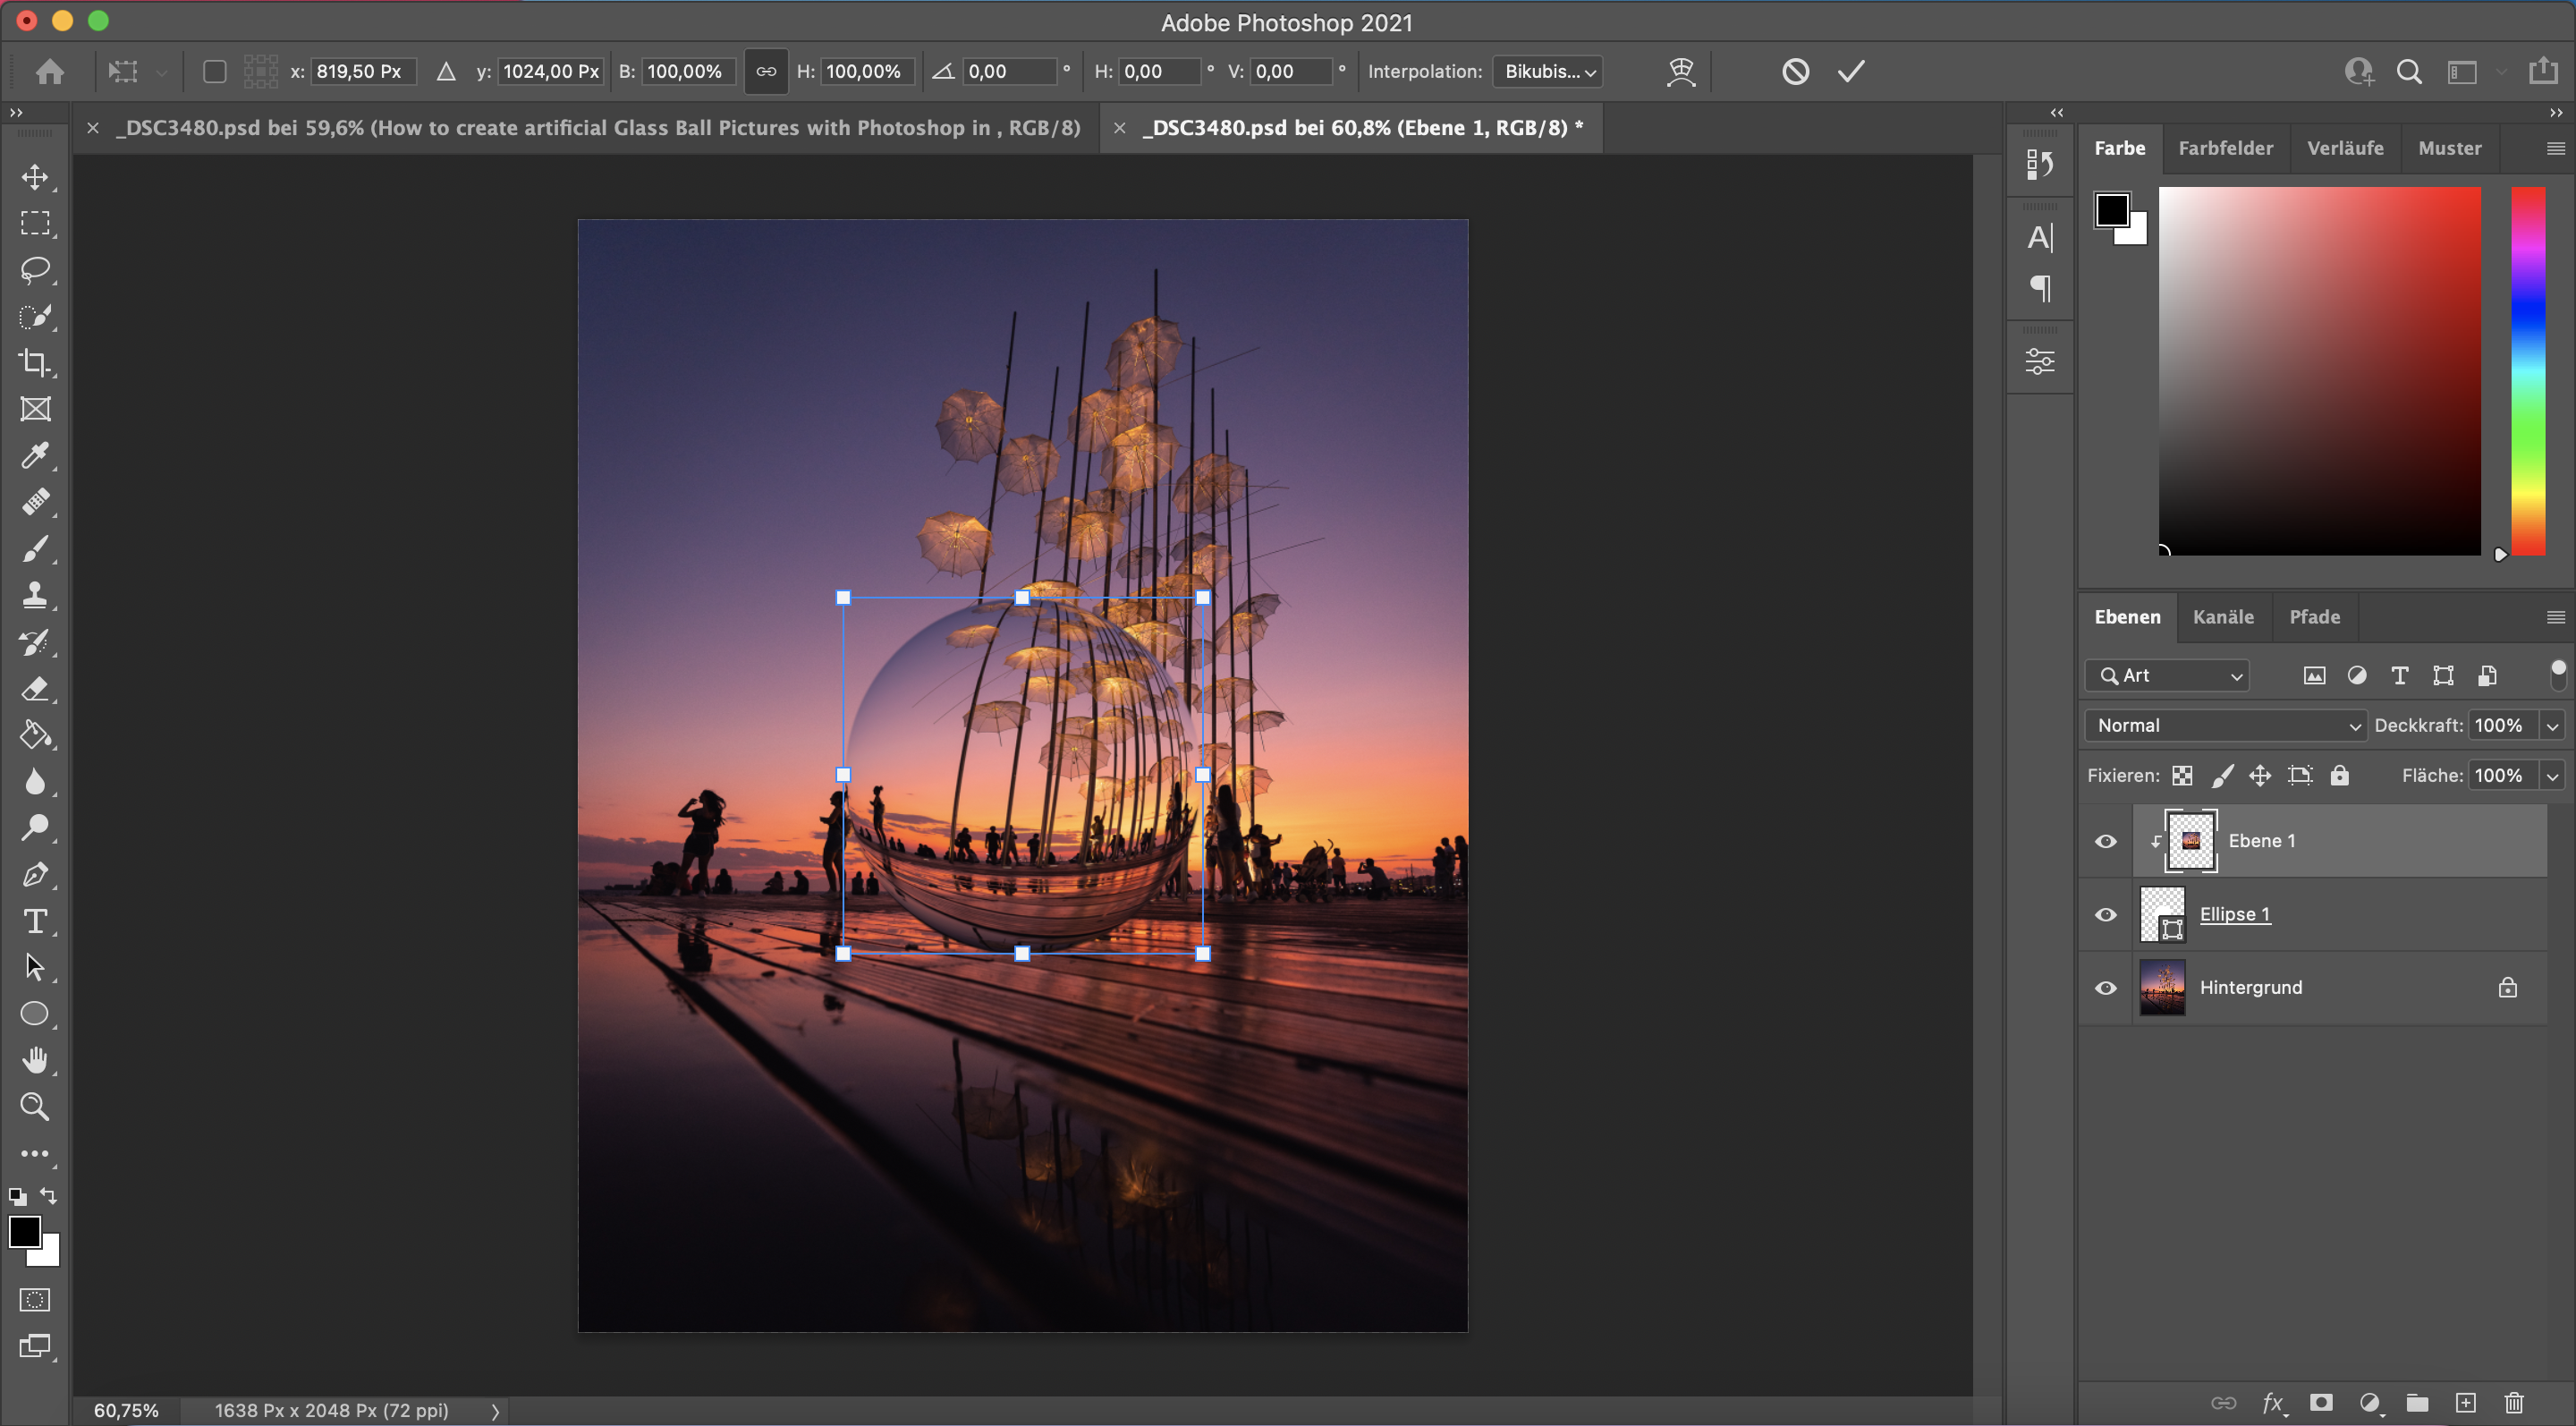Select the Clone Stamp tool

35,595
